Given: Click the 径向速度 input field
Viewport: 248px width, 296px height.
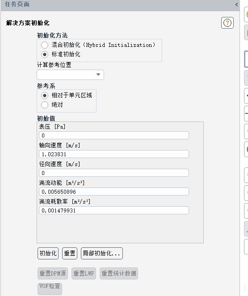Looking at the screenshot, I should (114, 173).
